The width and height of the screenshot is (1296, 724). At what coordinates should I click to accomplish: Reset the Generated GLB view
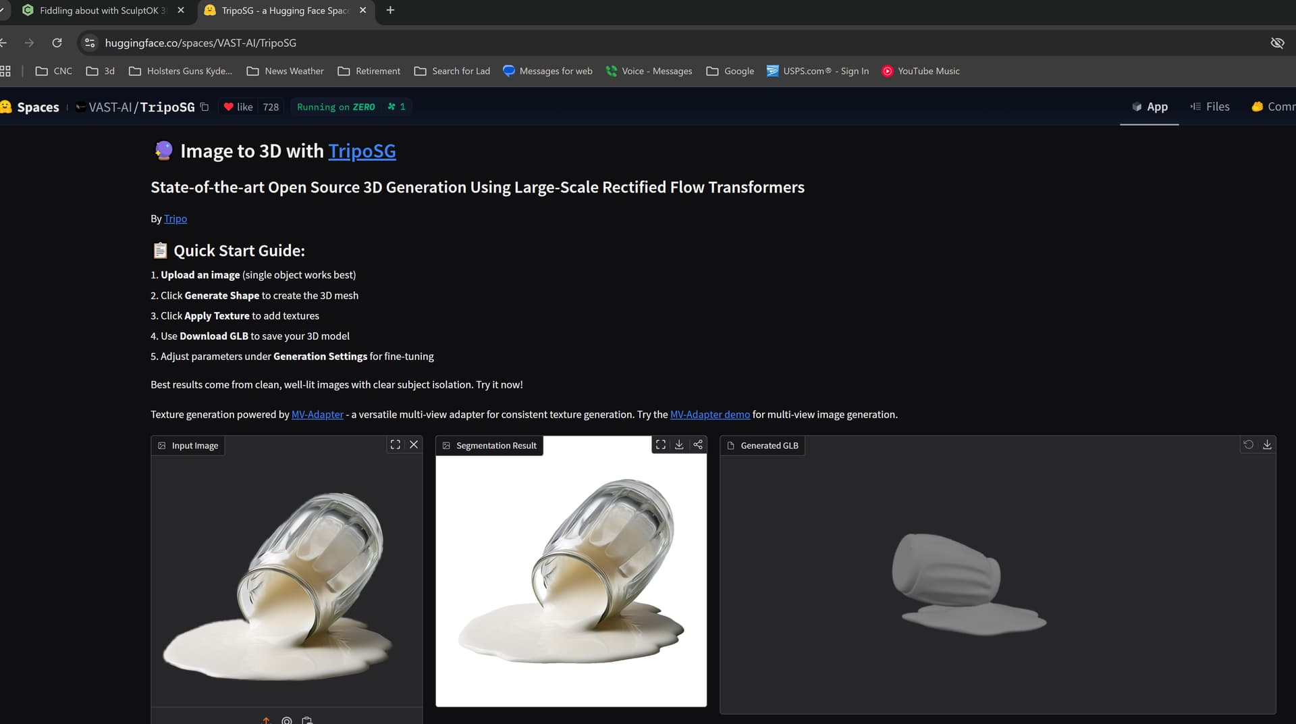tap(1249, 444)
